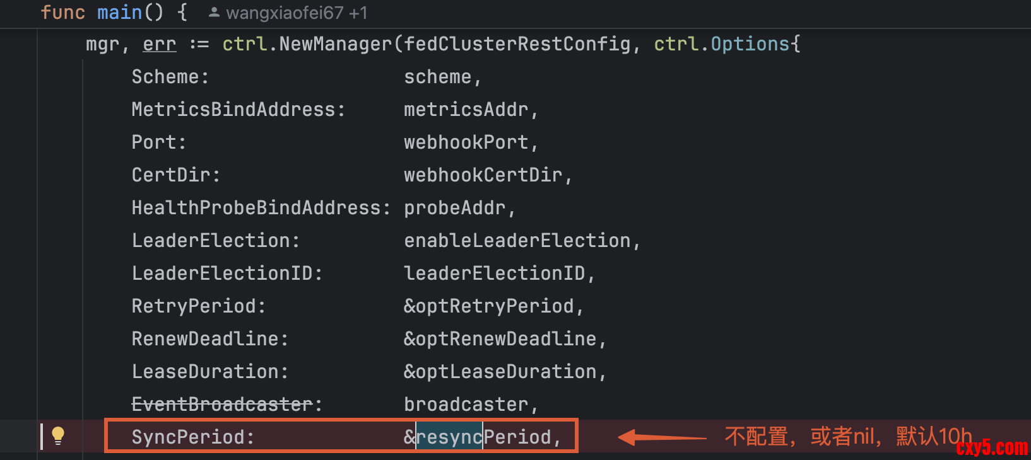Image resolution: width=1031 pixels, height=460 pixels.
Task: Click NewManager in the ctrl call
Action: (x=336, y=44)
